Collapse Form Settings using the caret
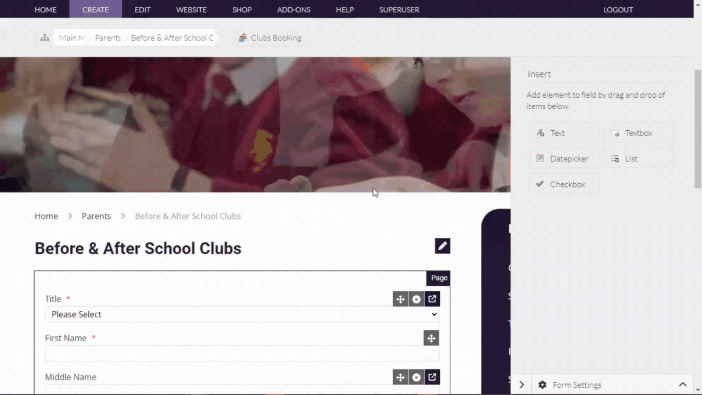Image resolution: width=702 pixels, height=395 pixels. point(683,385)
